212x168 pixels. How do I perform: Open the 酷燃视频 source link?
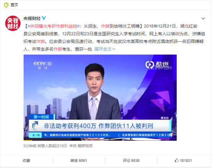pos(85,146)
